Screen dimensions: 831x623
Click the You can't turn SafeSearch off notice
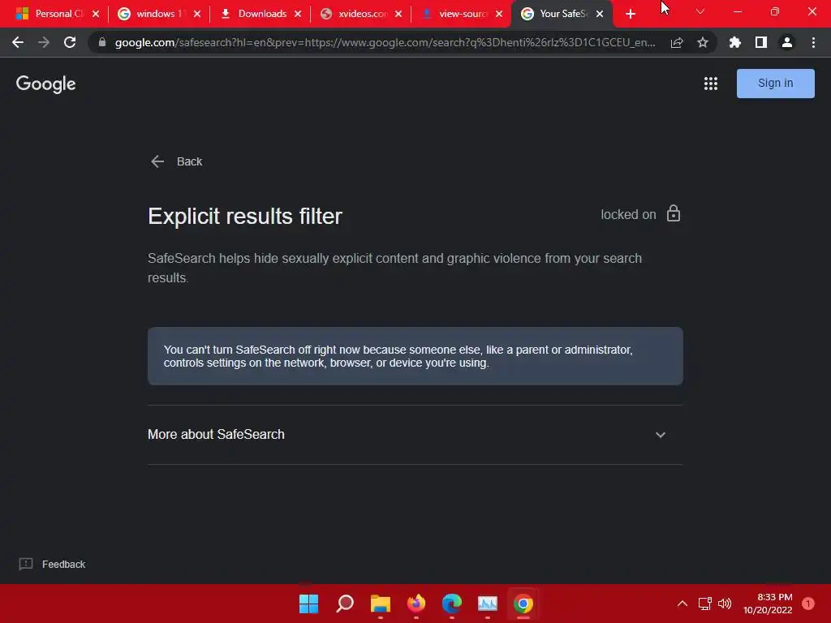415,356
